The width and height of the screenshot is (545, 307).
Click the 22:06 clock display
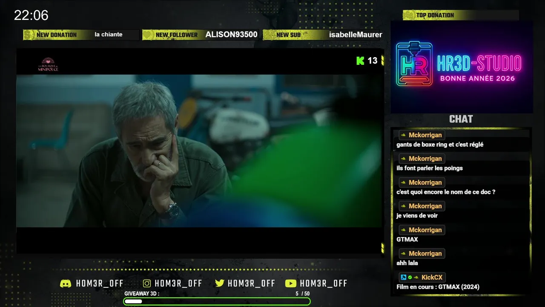(x=31, y=15)
